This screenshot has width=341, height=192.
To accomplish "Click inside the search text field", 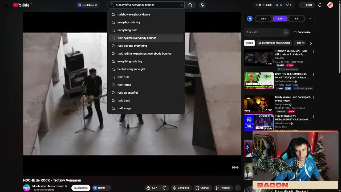I will point(147,5).
